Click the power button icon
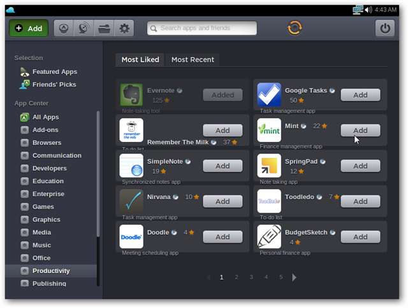Viewport: 408px width, 308px height. pyautogui.click(x=384, y=28)
